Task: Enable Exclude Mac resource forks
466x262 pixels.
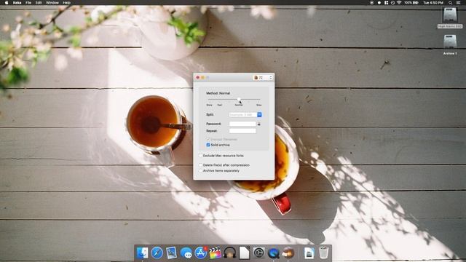Action: pos(201,156)
